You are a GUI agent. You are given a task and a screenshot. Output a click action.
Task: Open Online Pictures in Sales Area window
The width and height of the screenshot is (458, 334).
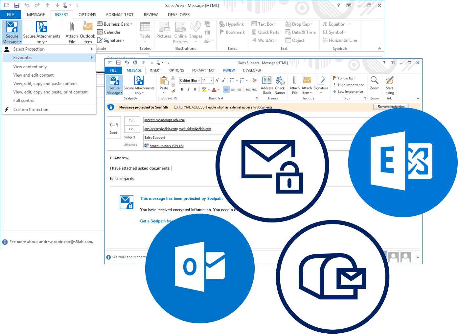(x=180, y=32)
